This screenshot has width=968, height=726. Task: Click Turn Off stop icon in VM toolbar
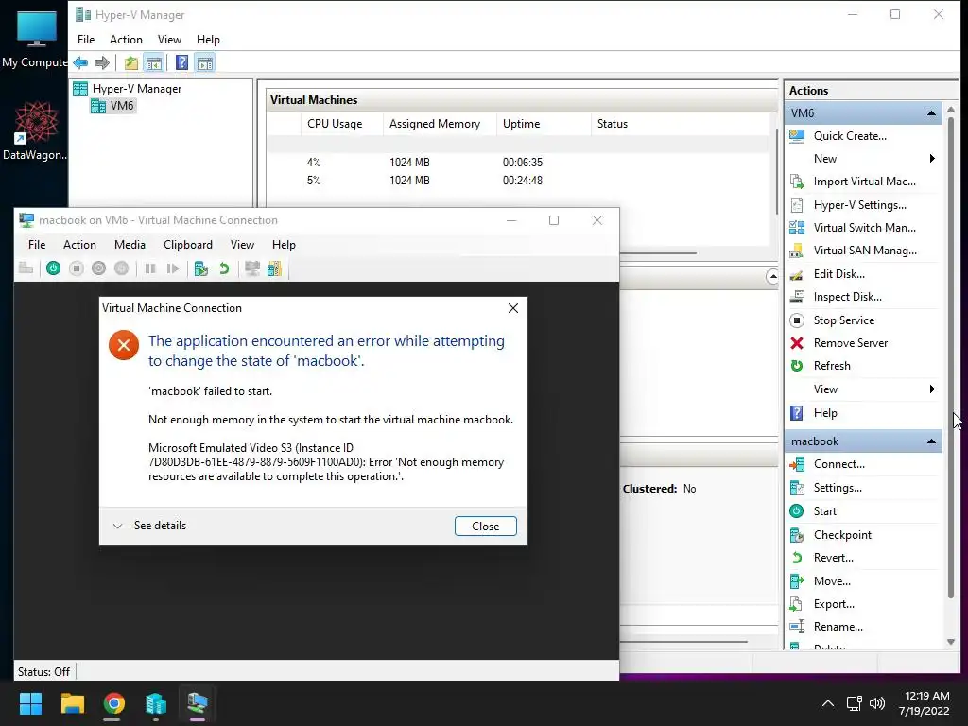click(77, 268)
